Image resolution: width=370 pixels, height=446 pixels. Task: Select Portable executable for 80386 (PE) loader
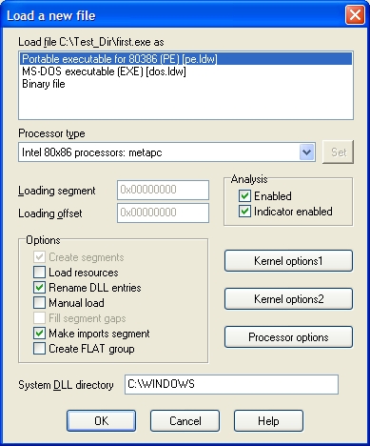(185, 59)
